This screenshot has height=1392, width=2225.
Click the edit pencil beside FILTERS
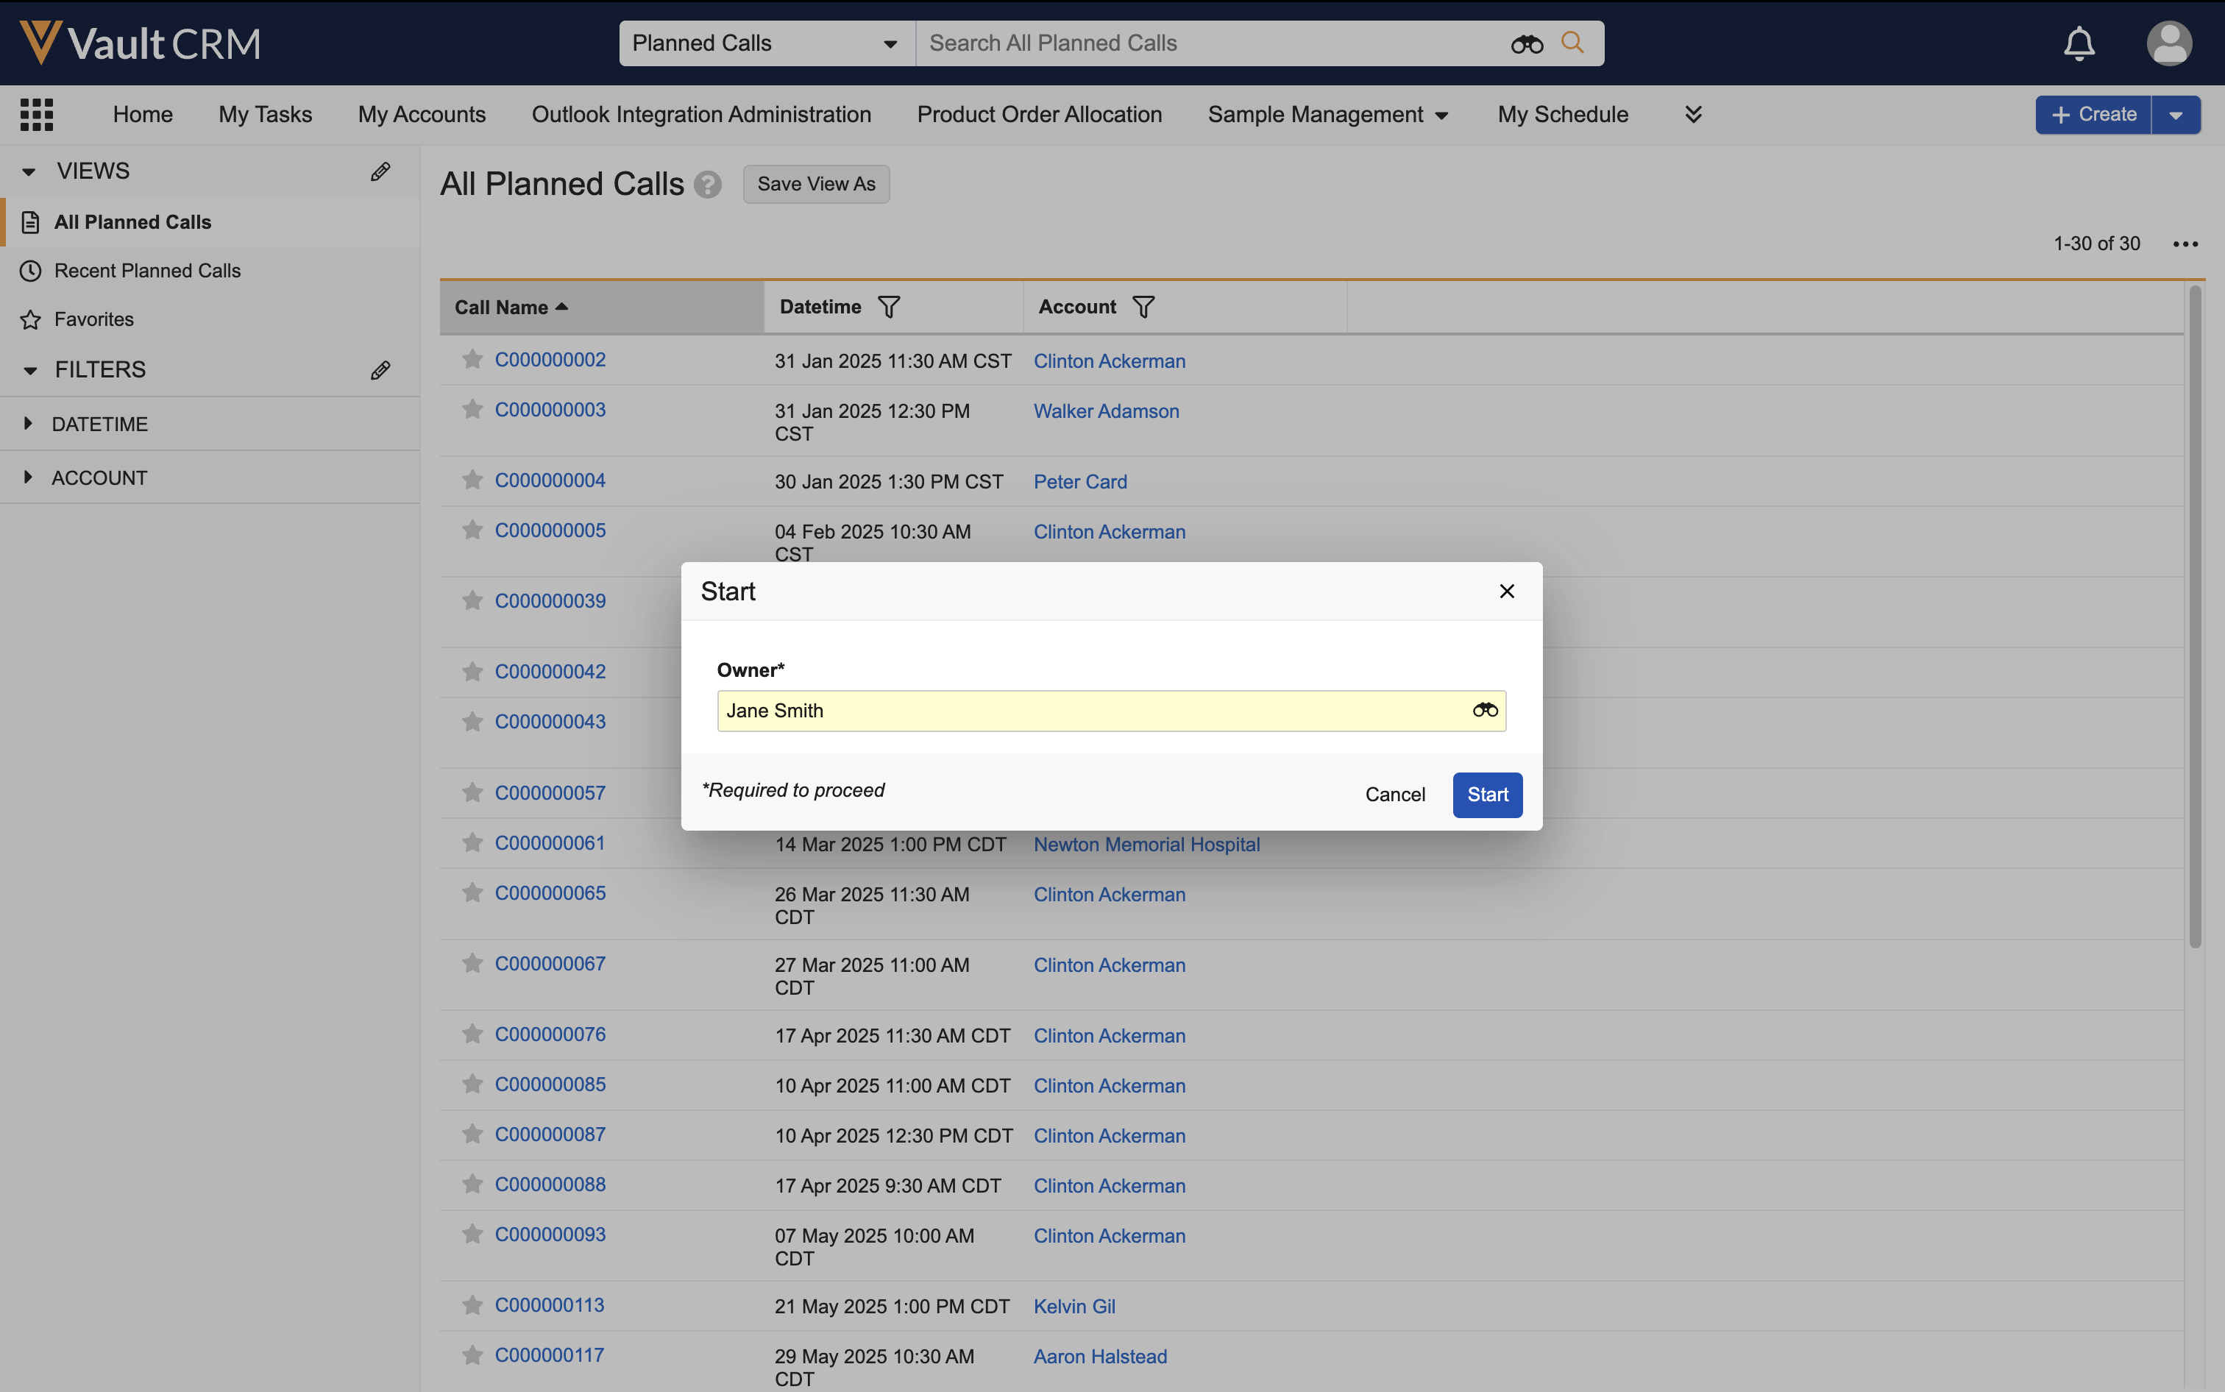380,370
